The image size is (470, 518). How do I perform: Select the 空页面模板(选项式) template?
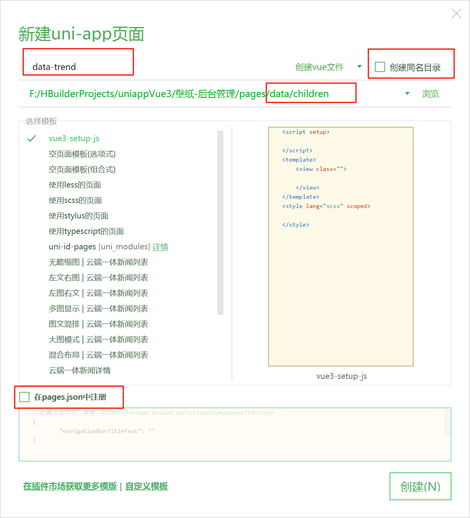(82, 154)
